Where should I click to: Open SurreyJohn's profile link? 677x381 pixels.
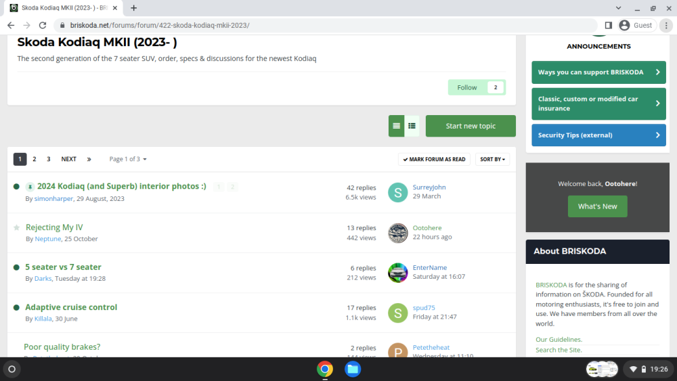click(x=429, y=187)
